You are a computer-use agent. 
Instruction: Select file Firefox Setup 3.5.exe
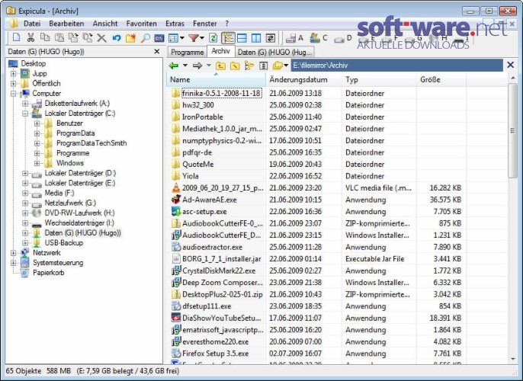coord(215,354)
